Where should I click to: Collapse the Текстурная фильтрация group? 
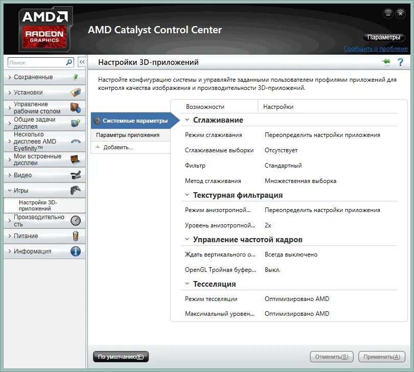click(x=187, y=195)
